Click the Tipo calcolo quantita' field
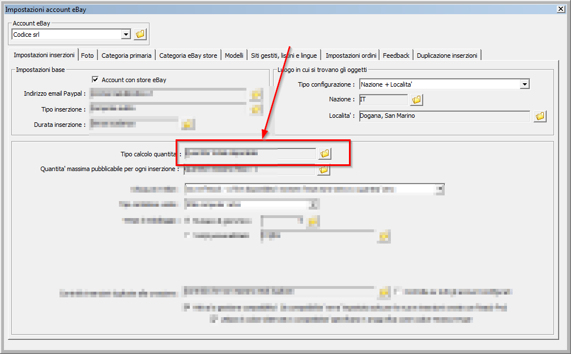The height and width of the screenshot is (354, 571). [x=250, y=153]
